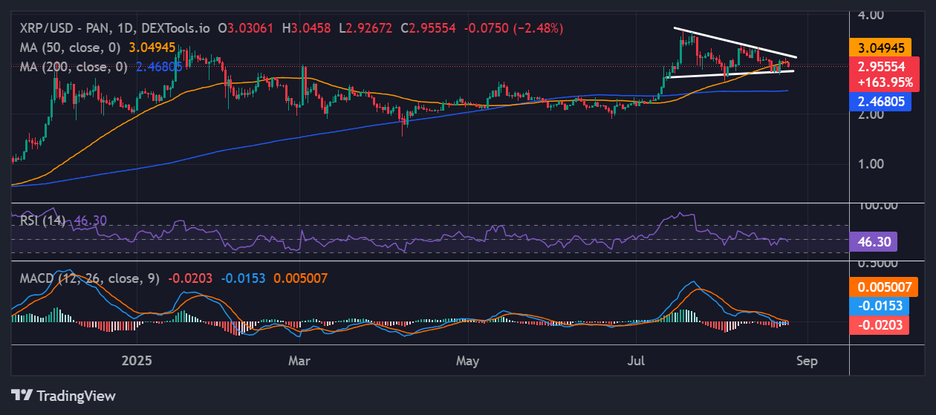Screen dimensions: 936x415
Task: Click the blue -0.0153 MACD axis label
Action: point(879,305)
